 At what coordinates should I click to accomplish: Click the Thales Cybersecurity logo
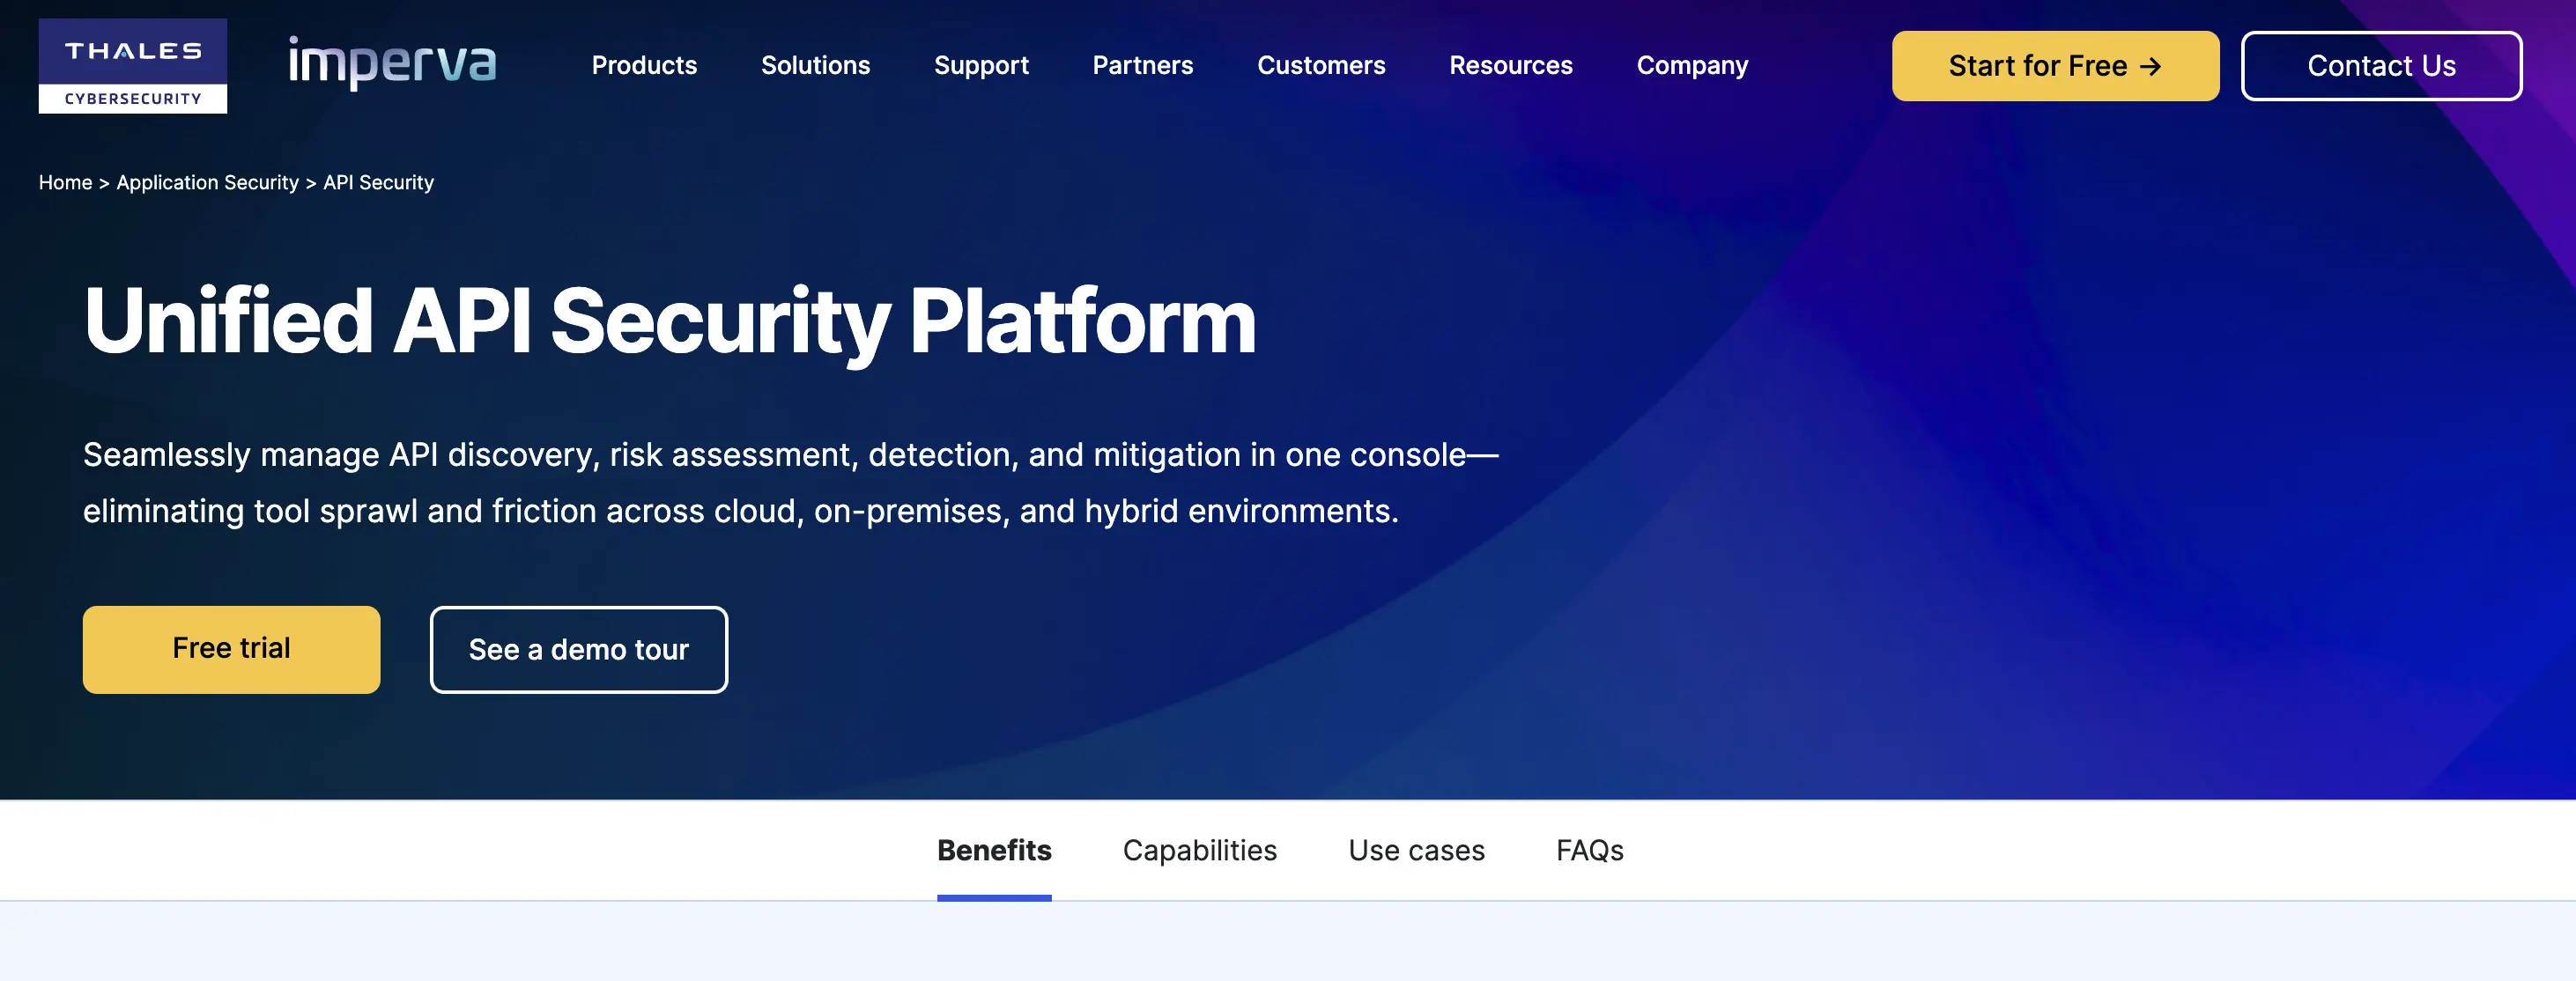(133, 65)
